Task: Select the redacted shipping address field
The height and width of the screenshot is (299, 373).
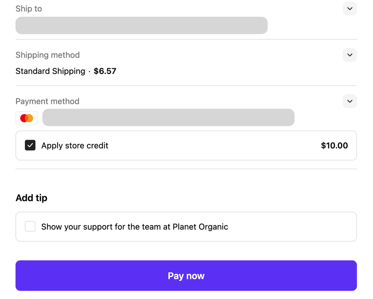Action: click(x=141, y=25)
